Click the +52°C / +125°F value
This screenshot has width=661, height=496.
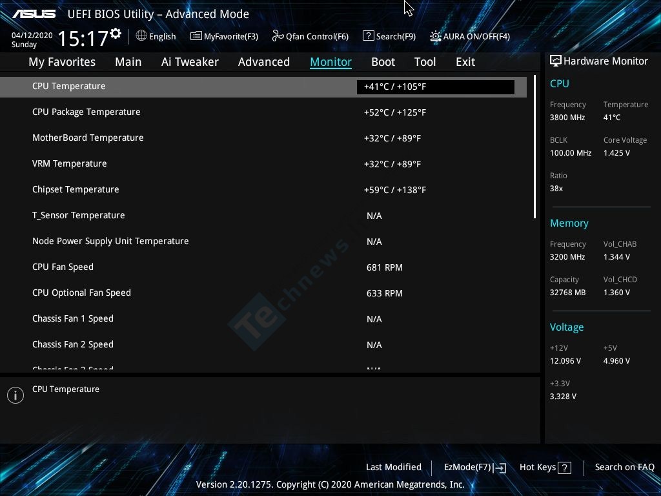[x=395, y=112]
